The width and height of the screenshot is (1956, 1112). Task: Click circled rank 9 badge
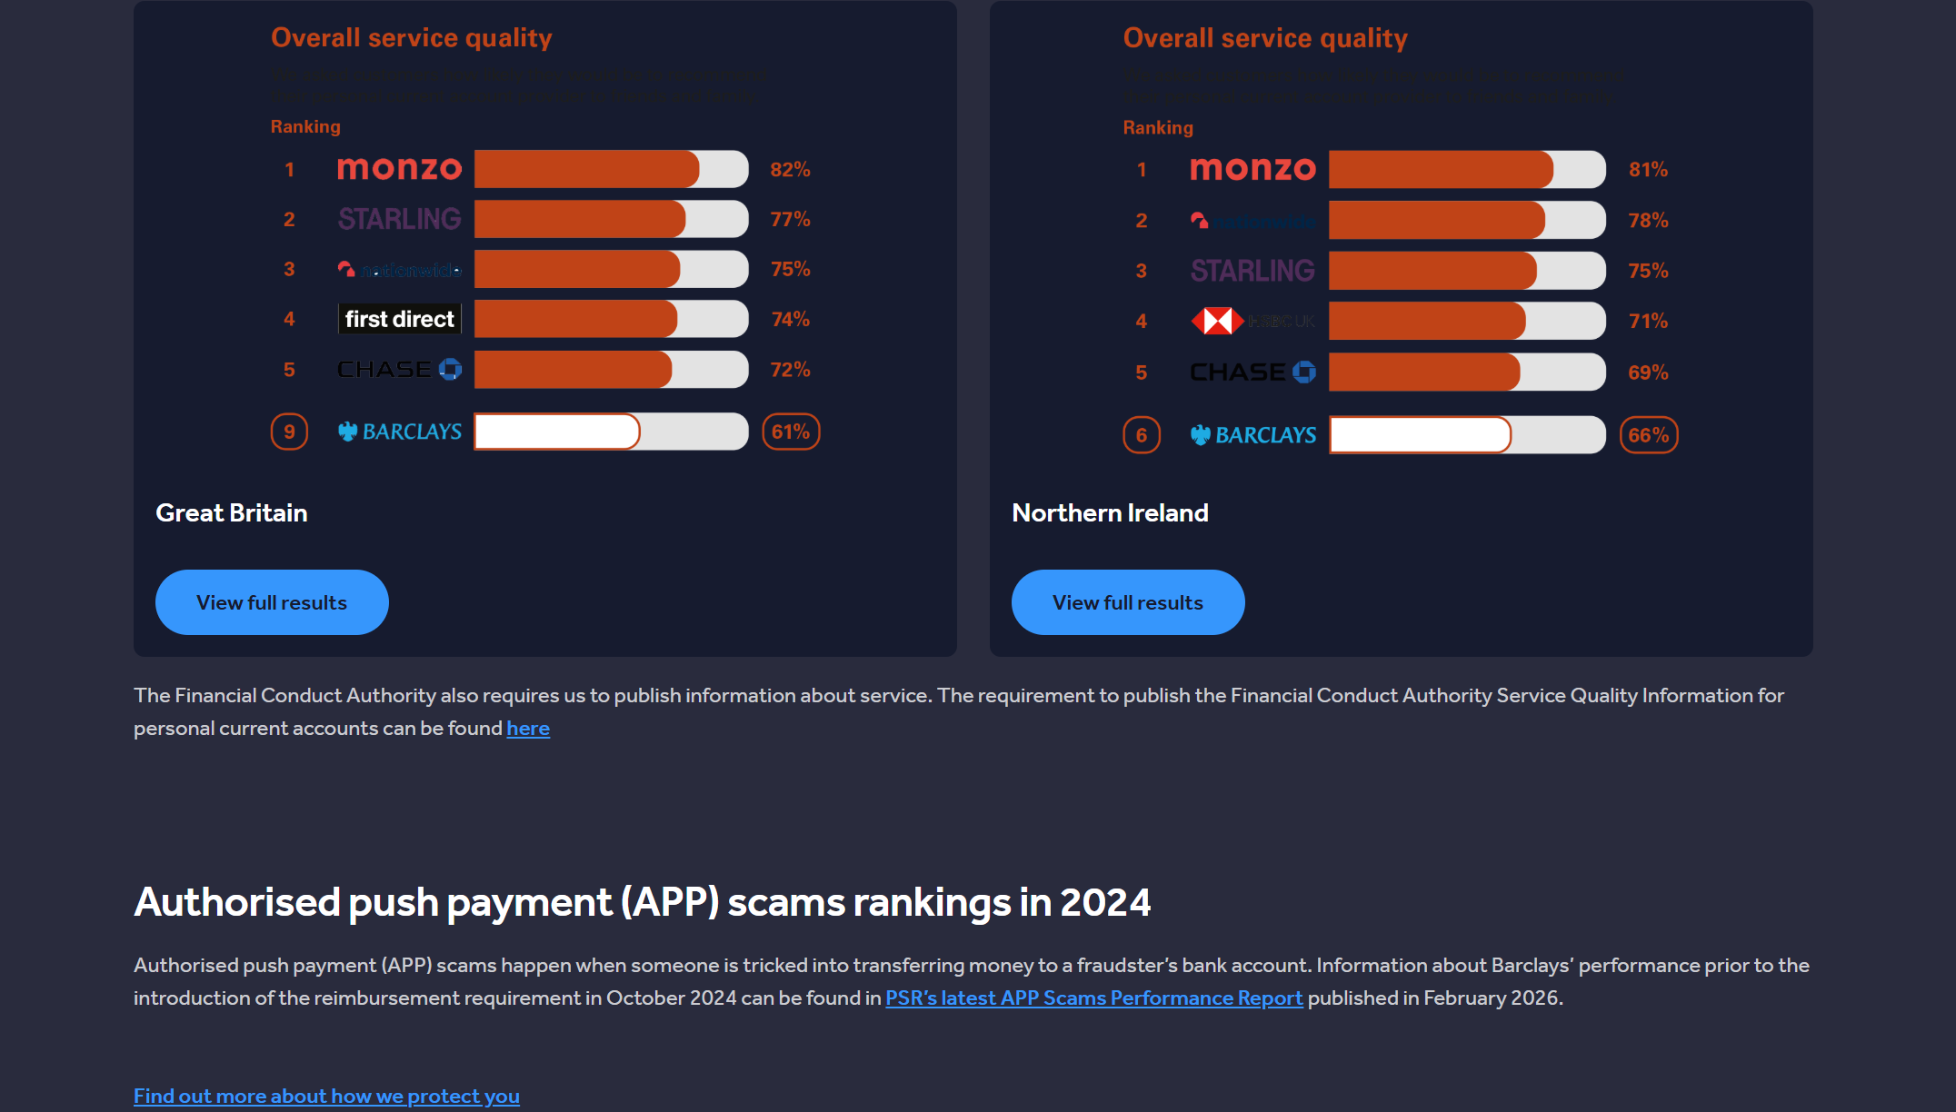pos(289,432)
